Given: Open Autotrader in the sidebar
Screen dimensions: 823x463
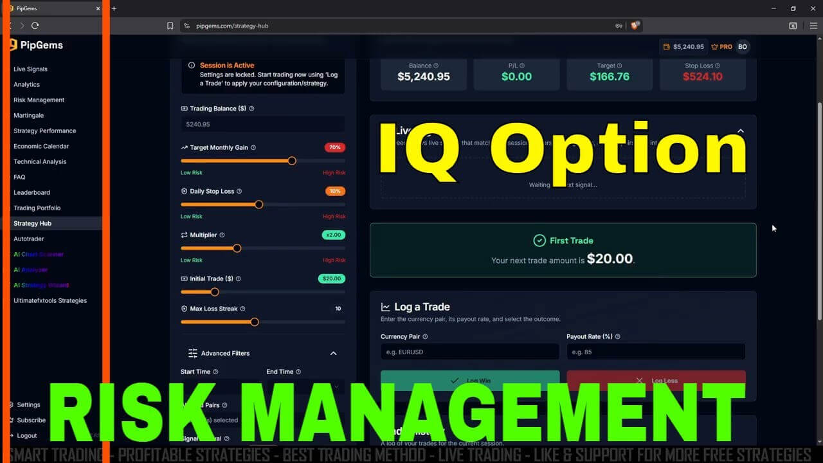Looking at the screenshot, I should click(29, 239).
